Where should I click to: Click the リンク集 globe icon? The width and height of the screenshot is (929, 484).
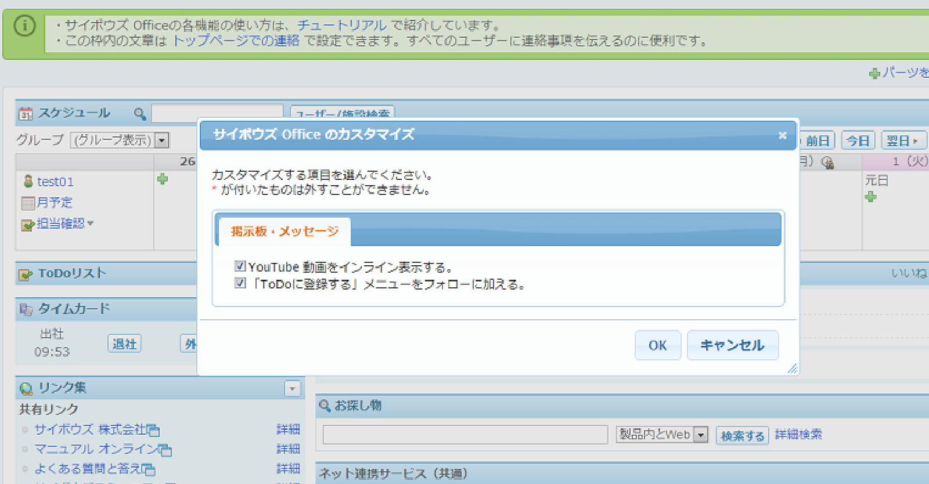tap(26, 388)
